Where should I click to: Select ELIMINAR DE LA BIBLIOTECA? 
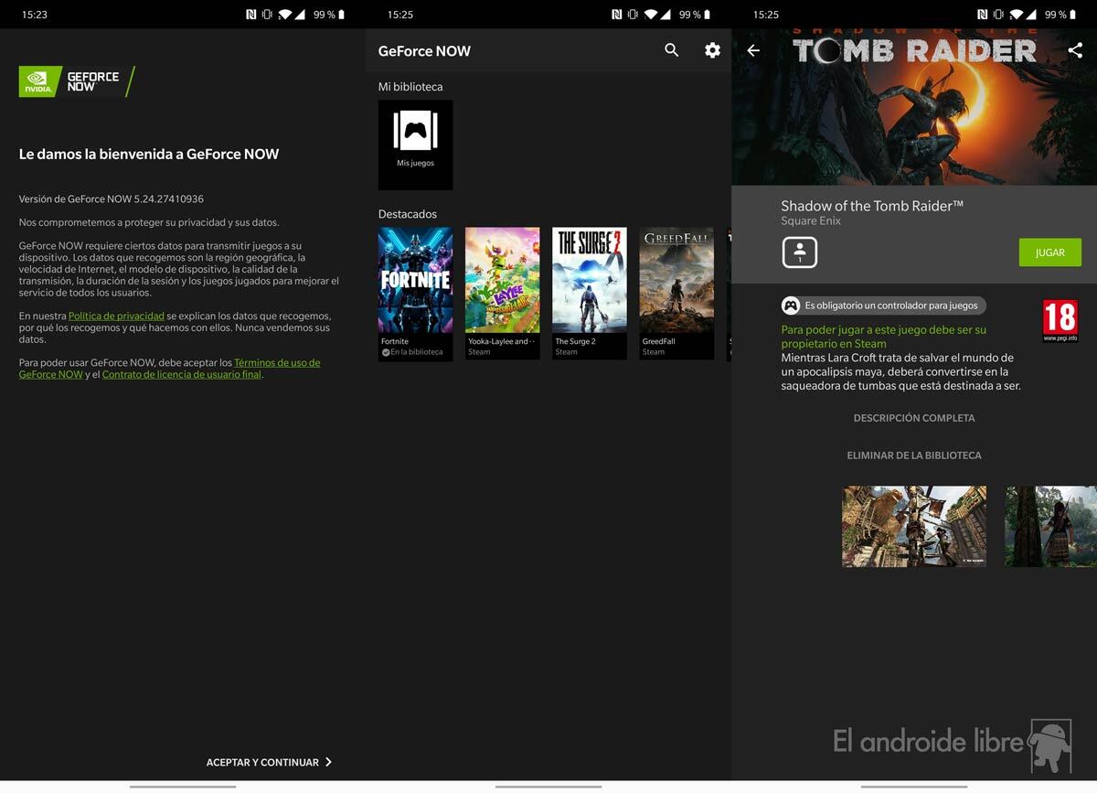(x=913, y=455)
